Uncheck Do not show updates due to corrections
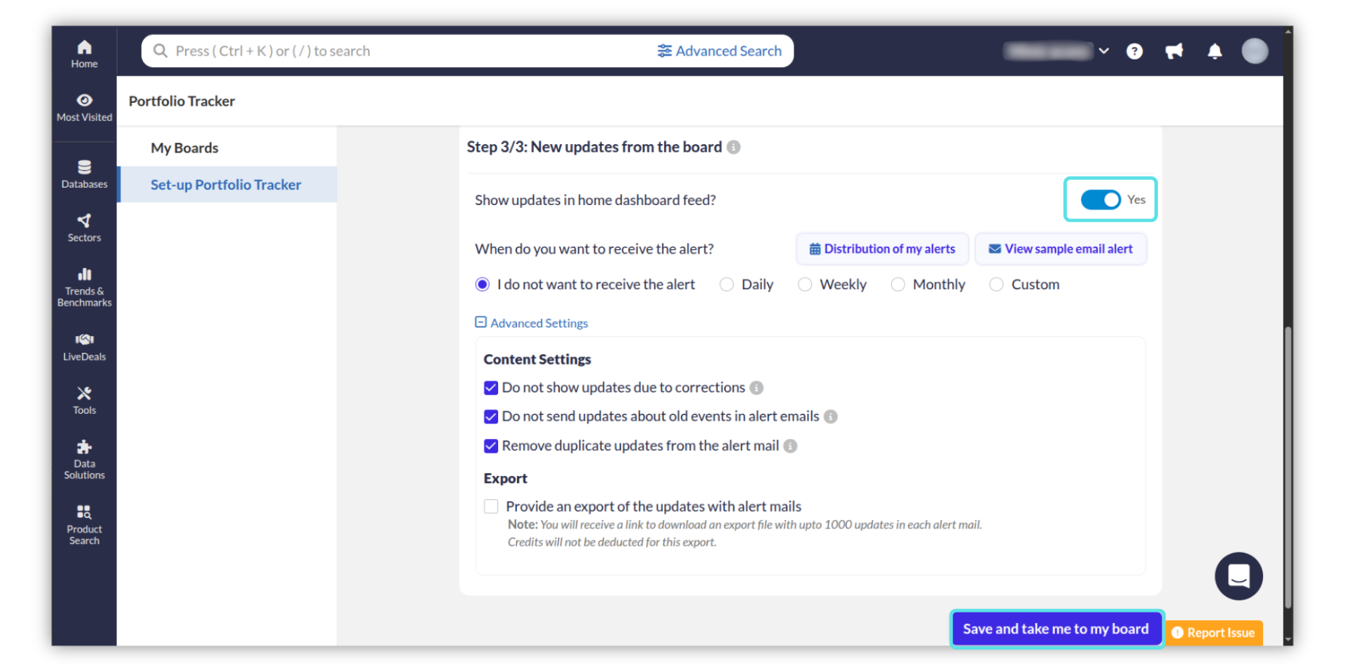This screenshot has width=1345, height=672. [x=491, y=388]
